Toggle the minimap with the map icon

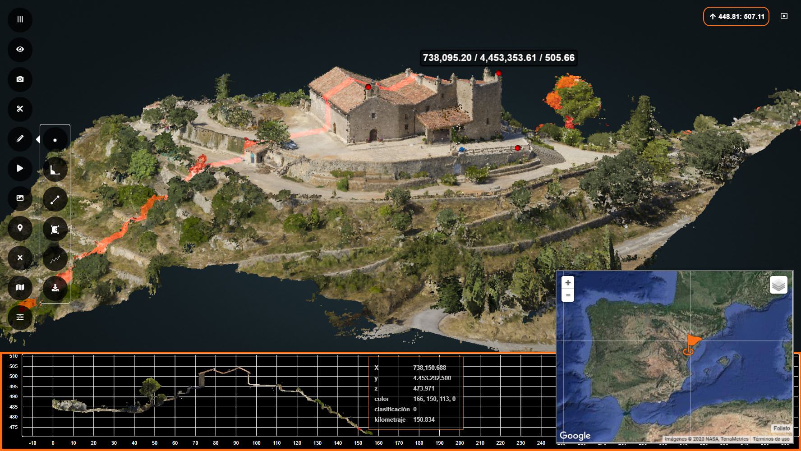pyautogui.click(x=20, y=287)
